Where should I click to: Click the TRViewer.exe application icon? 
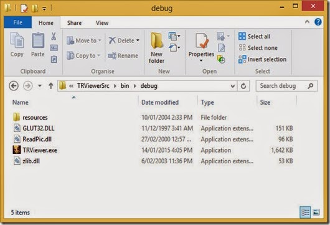point(17,150)
